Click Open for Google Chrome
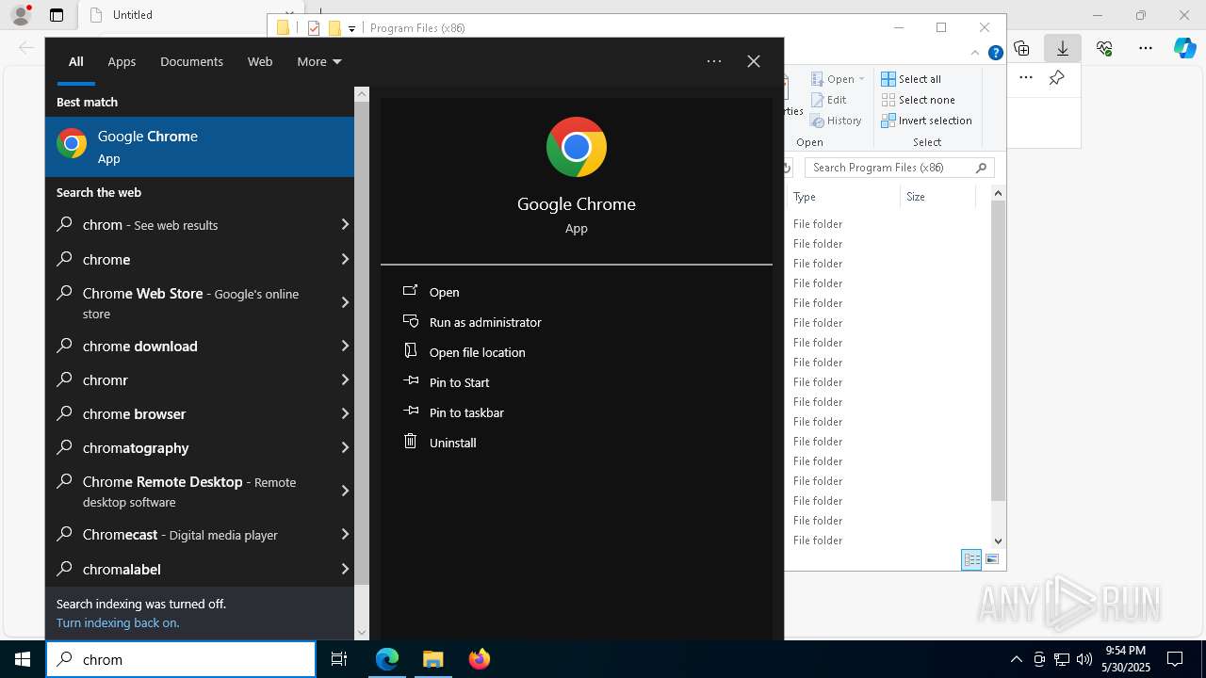This screenshot has width=1206, height=678. coord(444,292)
